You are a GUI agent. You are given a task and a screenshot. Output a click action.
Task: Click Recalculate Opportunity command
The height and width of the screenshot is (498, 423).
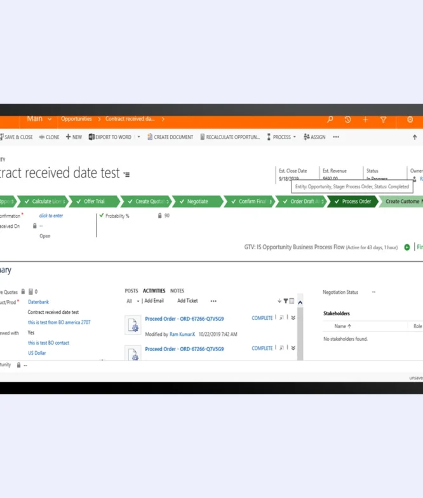tap(230, 137)
